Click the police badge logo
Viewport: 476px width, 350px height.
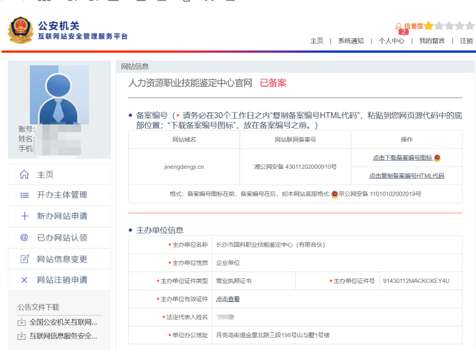pos(21,30)
